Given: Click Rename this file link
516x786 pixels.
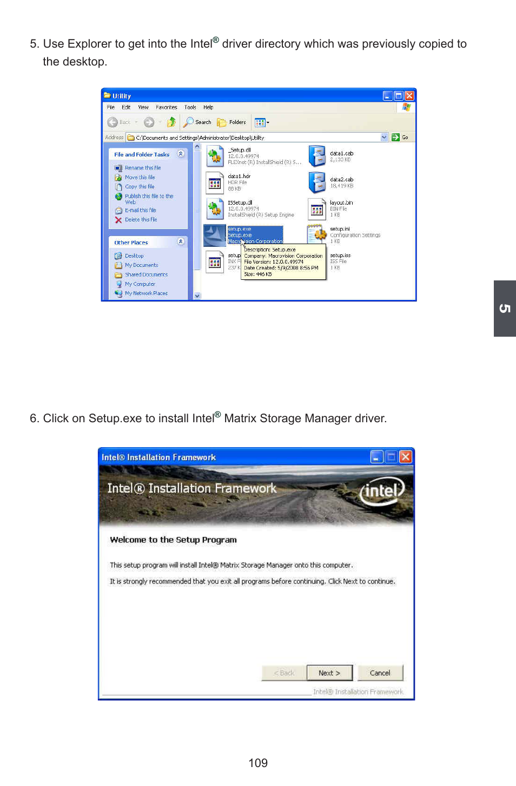Looking at the screenshot, I should tap(143, 168).
